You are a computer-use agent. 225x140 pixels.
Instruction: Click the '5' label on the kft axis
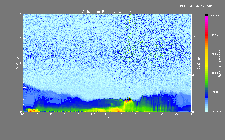click(x=193, y=75)
